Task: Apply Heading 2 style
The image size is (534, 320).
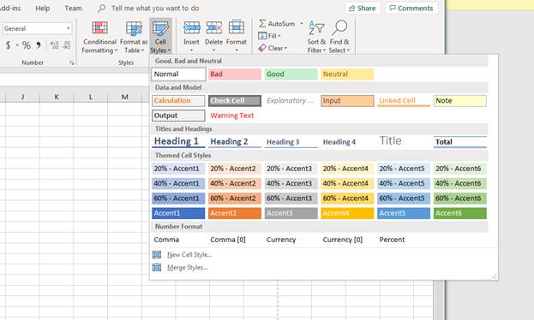Action: (x=235, y=141)
